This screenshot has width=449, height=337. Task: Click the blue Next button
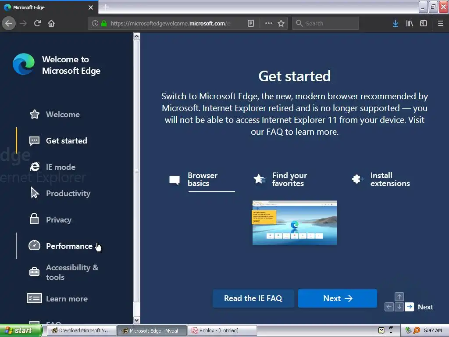coord(337,298)
